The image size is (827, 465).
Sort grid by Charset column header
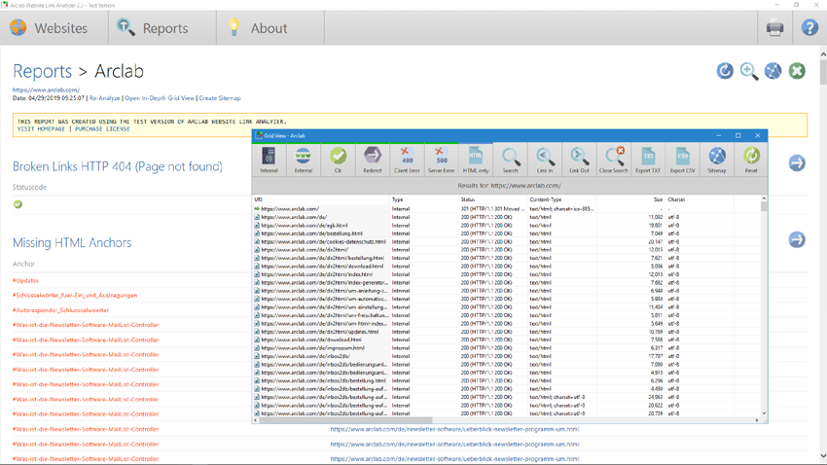click(x=700, y=199)
